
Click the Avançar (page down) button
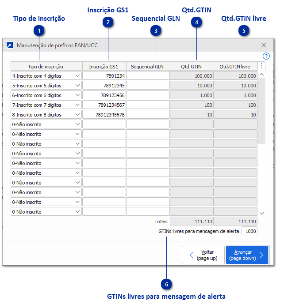(x=247, y=255)
